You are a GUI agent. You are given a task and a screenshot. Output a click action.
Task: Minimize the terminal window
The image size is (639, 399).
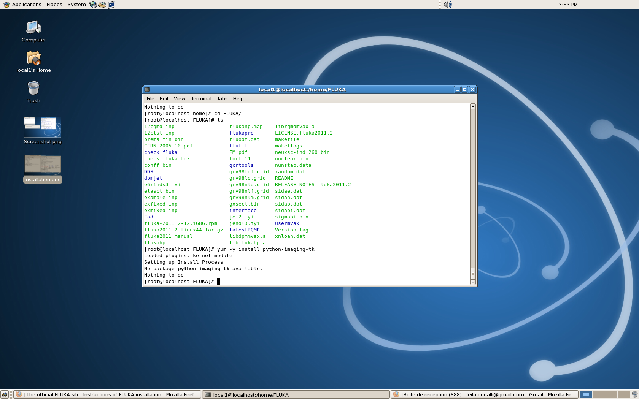point(457,89)
